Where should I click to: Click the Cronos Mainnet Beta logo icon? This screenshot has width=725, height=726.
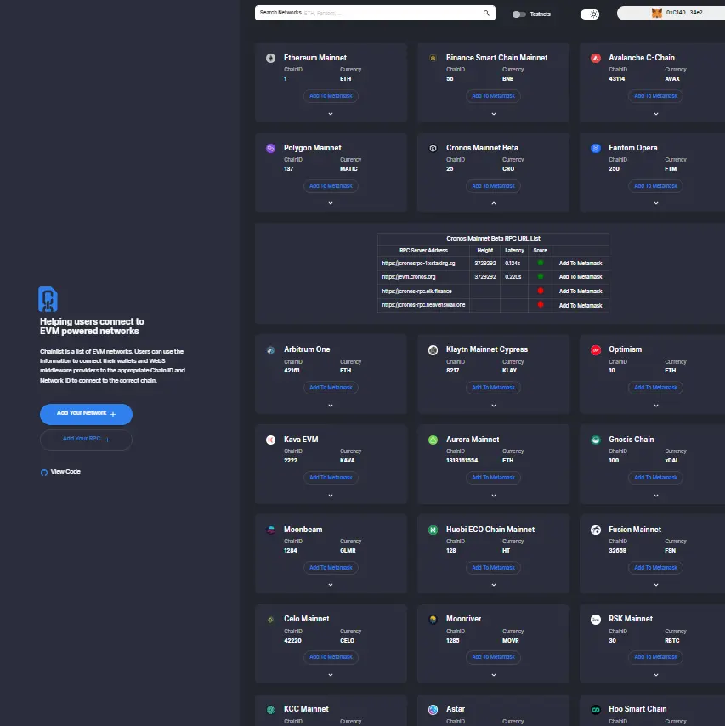pos(433,148)
